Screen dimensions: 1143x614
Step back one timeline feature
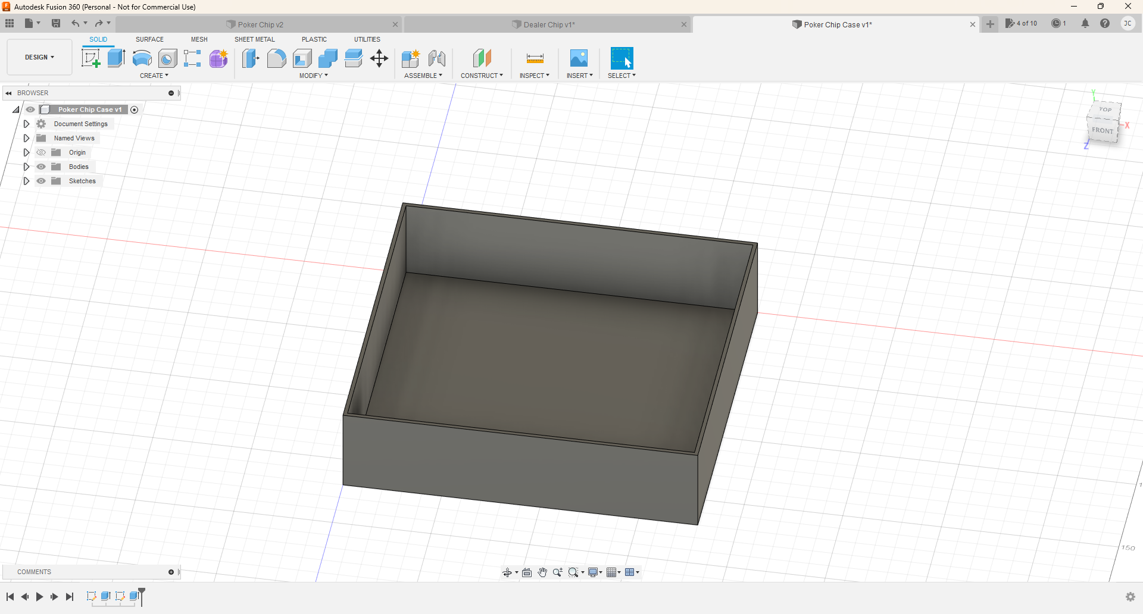coord(24,597)
